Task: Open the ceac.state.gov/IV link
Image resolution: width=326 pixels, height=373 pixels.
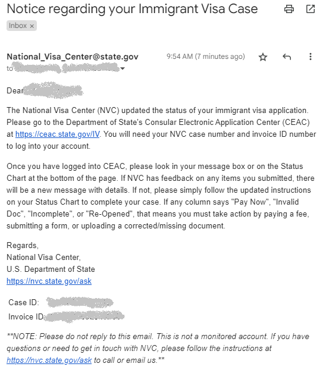Action: point(57,134)
